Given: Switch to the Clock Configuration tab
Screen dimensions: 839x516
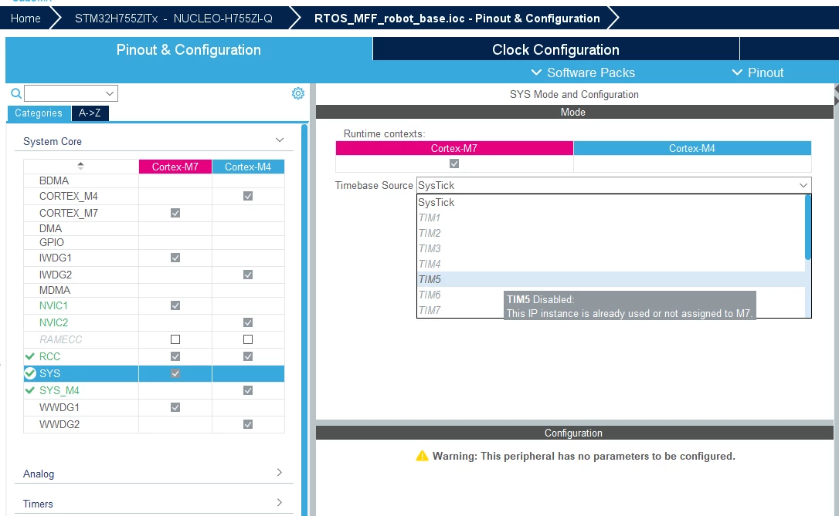Looking at the screenshot, I should coord(556,49).
